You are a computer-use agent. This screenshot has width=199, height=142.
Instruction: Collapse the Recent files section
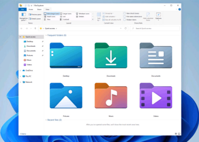pos(46,120)
